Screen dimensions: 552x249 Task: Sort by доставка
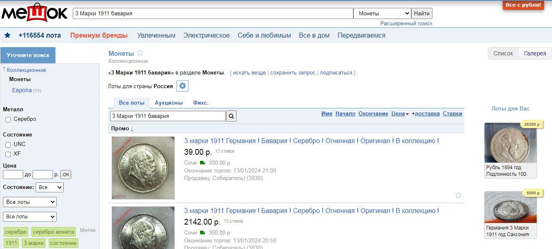click(x=427, y=113)
